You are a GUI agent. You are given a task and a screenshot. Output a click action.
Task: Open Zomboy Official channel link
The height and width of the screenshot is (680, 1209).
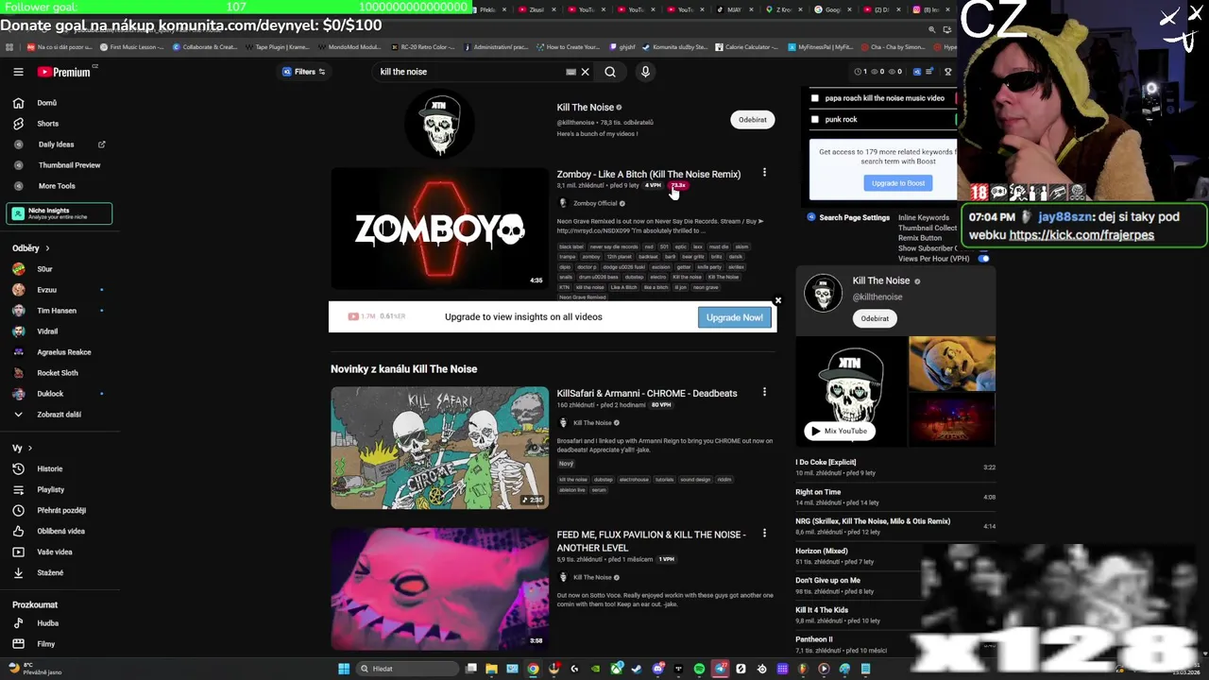(x=594, y=203)
